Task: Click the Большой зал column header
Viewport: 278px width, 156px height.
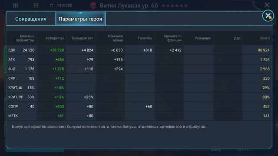Action: click(x=83, y=38)
